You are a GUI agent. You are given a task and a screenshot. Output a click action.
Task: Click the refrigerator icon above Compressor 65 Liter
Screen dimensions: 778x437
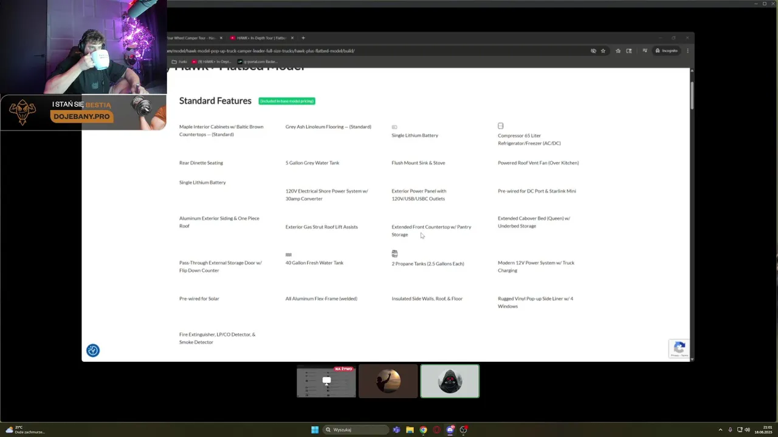click(501, 126)
